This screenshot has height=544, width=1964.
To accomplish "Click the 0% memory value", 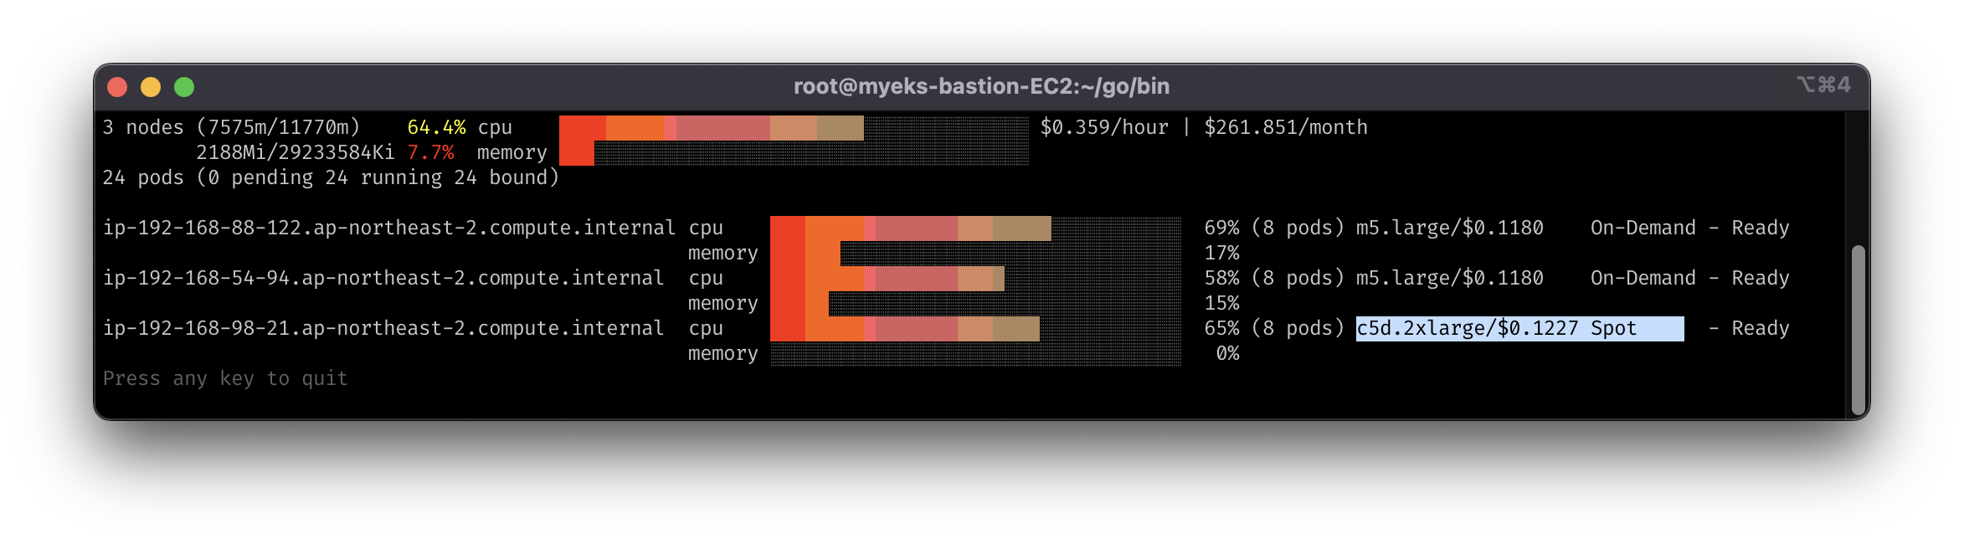I will point(1227,353).
